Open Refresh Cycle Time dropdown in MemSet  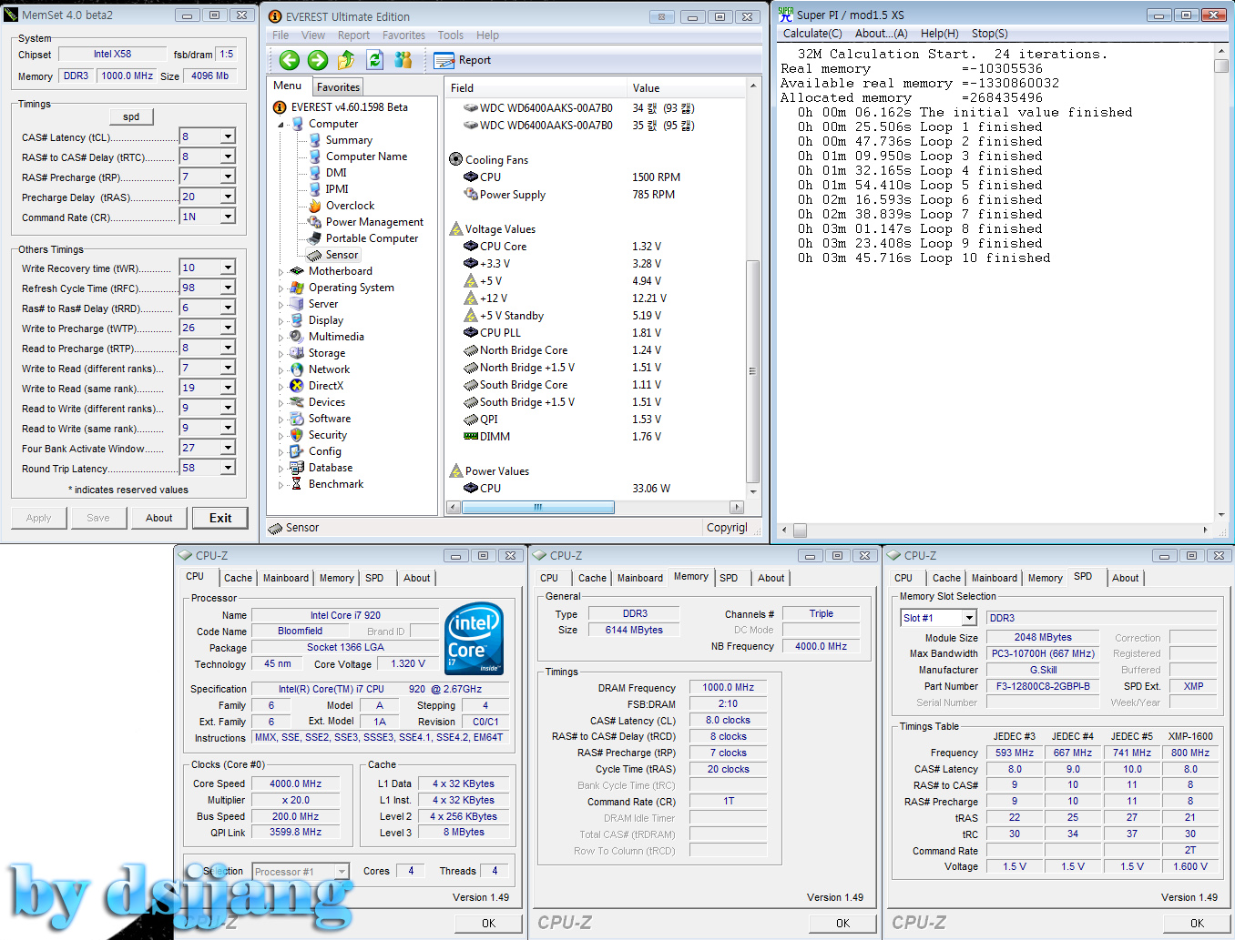click(228, 288)
